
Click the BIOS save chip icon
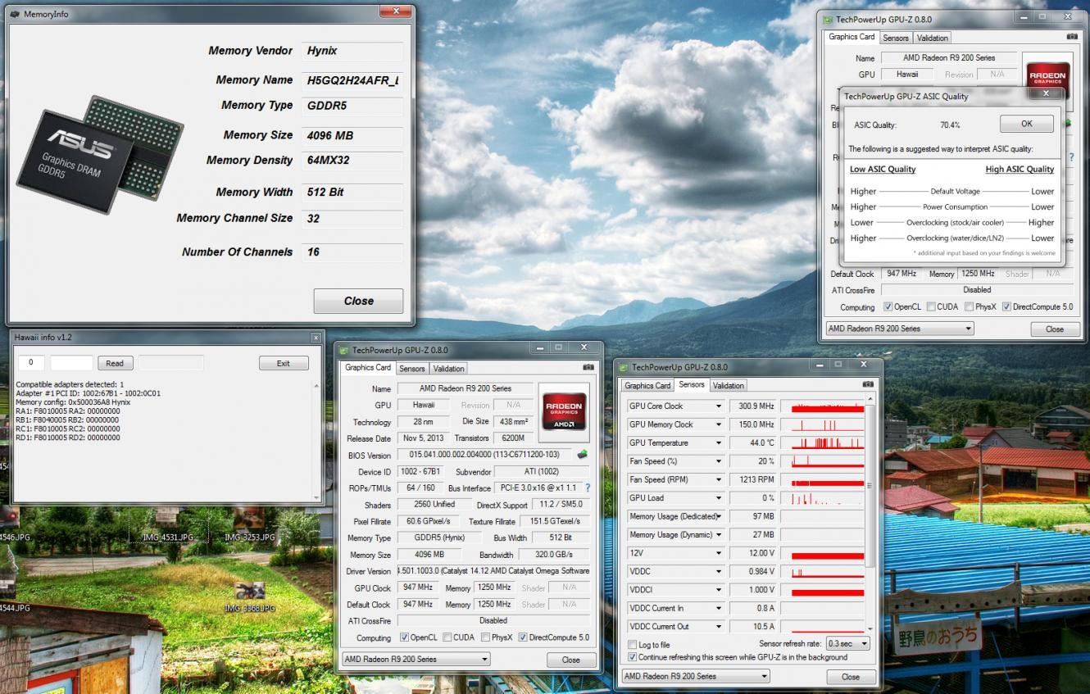pos(583,455)
